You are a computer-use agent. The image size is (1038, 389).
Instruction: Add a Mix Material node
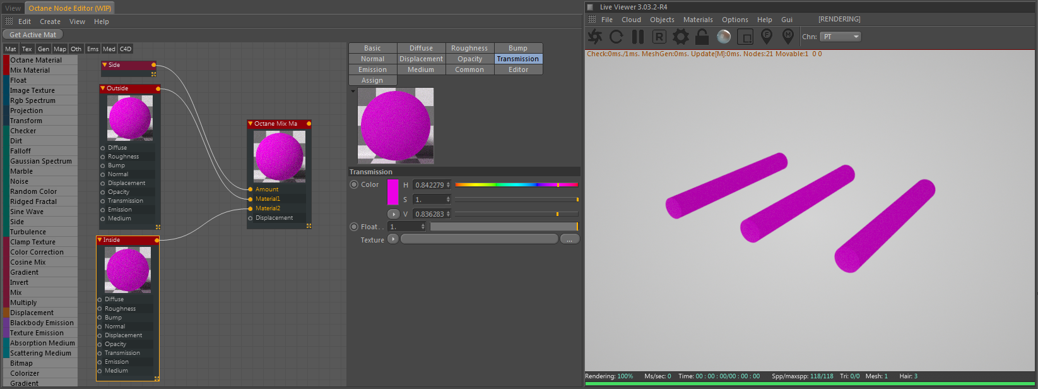pos(40,70)
